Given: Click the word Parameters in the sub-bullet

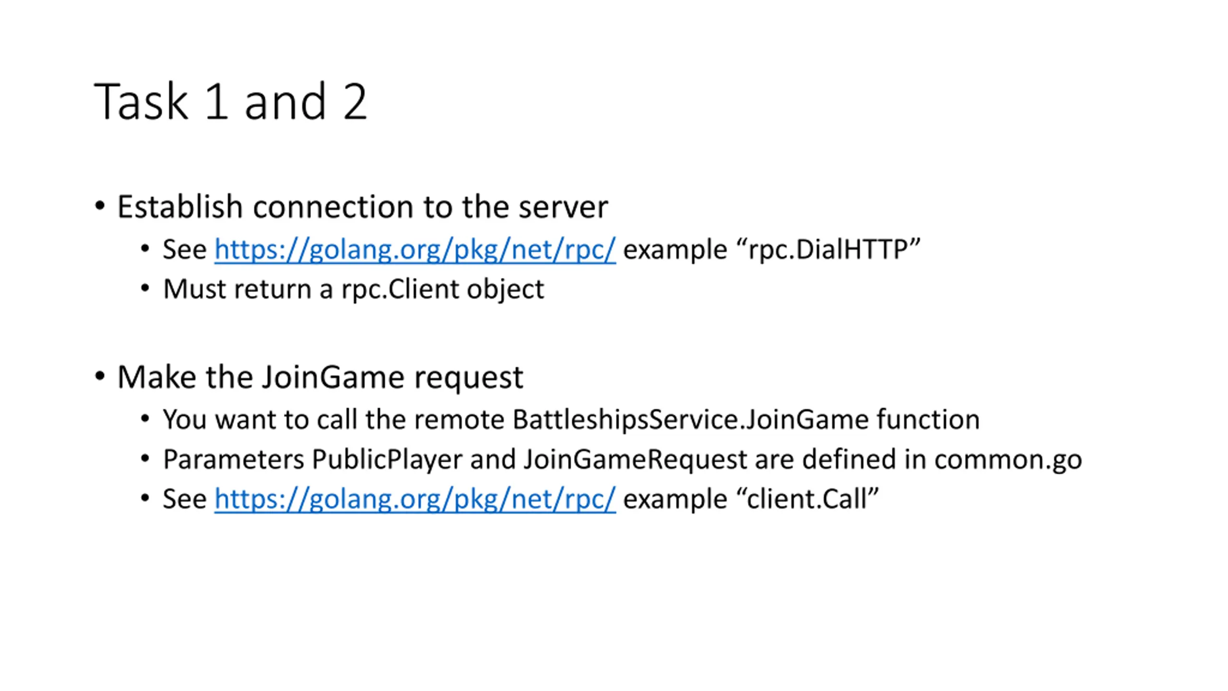Looking at the screenshot, I should (x=234, y=460).
